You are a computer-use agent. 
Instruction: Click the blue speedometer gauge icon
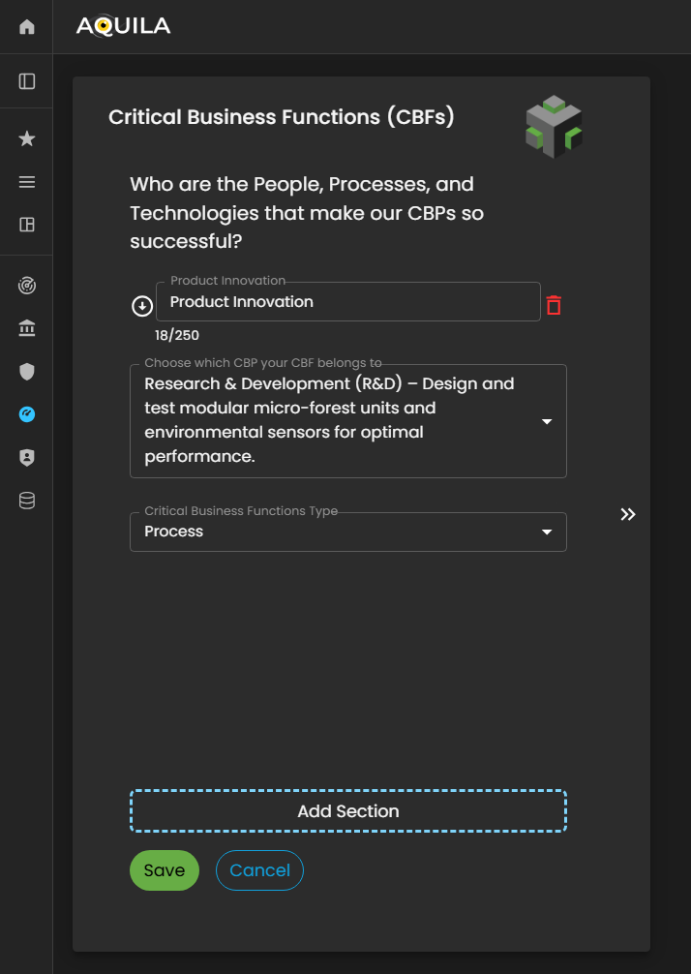(x=27, y=414)
